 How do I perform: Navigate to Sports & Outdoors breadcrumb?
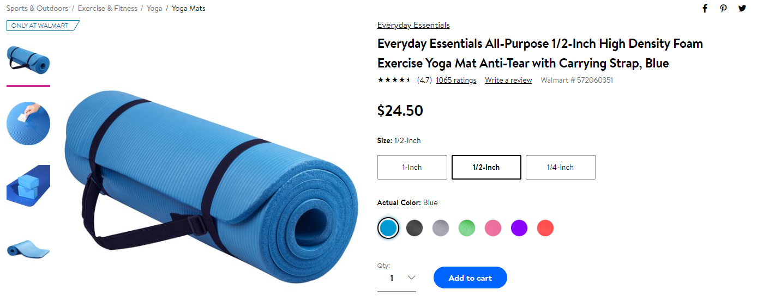click(38, 8)
